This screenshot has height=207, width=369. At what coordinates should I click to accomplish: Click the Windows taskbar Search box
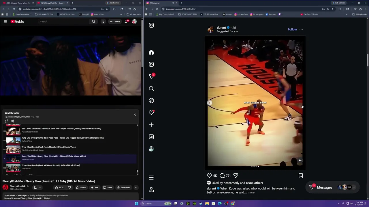[x=156, y=204]
